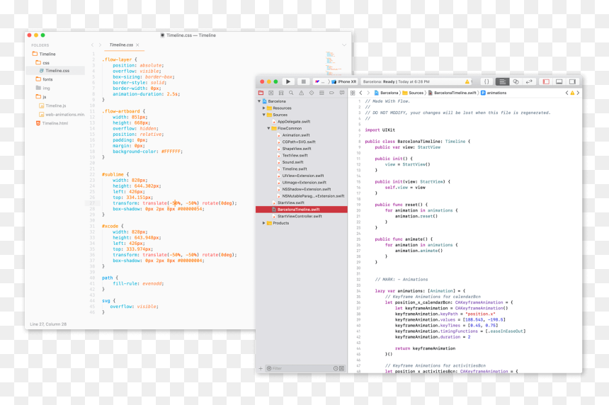
Task: Click Line 27, Column 28 status text
Action: tap(48, 324)
